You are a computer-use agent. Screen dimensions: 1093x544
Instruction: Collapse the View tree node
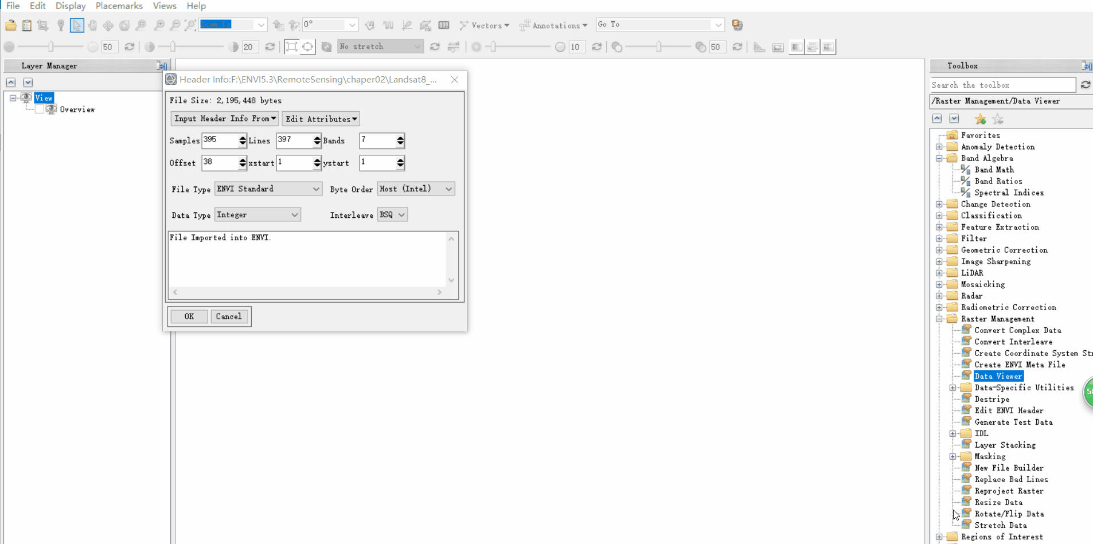pos(13,98)
